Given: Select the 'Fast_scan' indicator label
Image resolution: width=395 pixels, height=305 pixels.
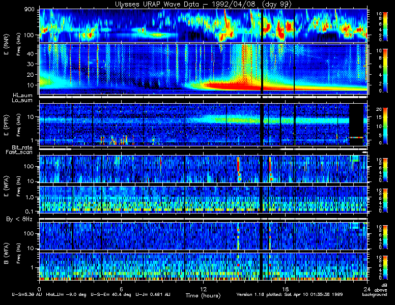Looking at the screenshot, I should click(19, 152).
